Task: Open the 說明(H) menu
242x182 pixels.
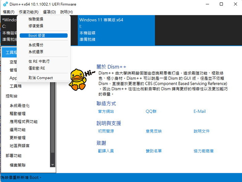Action: click(x=67, y=12)
